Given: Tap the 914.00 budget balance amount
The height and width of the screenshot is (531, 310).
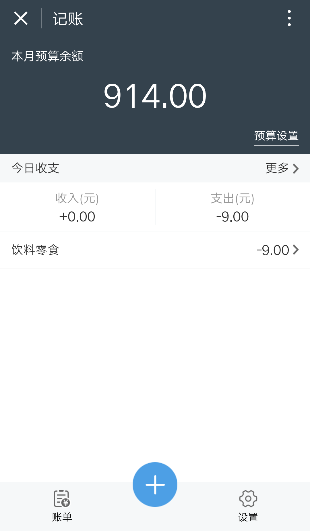Looking at the screenshot, I should (155, 96).
